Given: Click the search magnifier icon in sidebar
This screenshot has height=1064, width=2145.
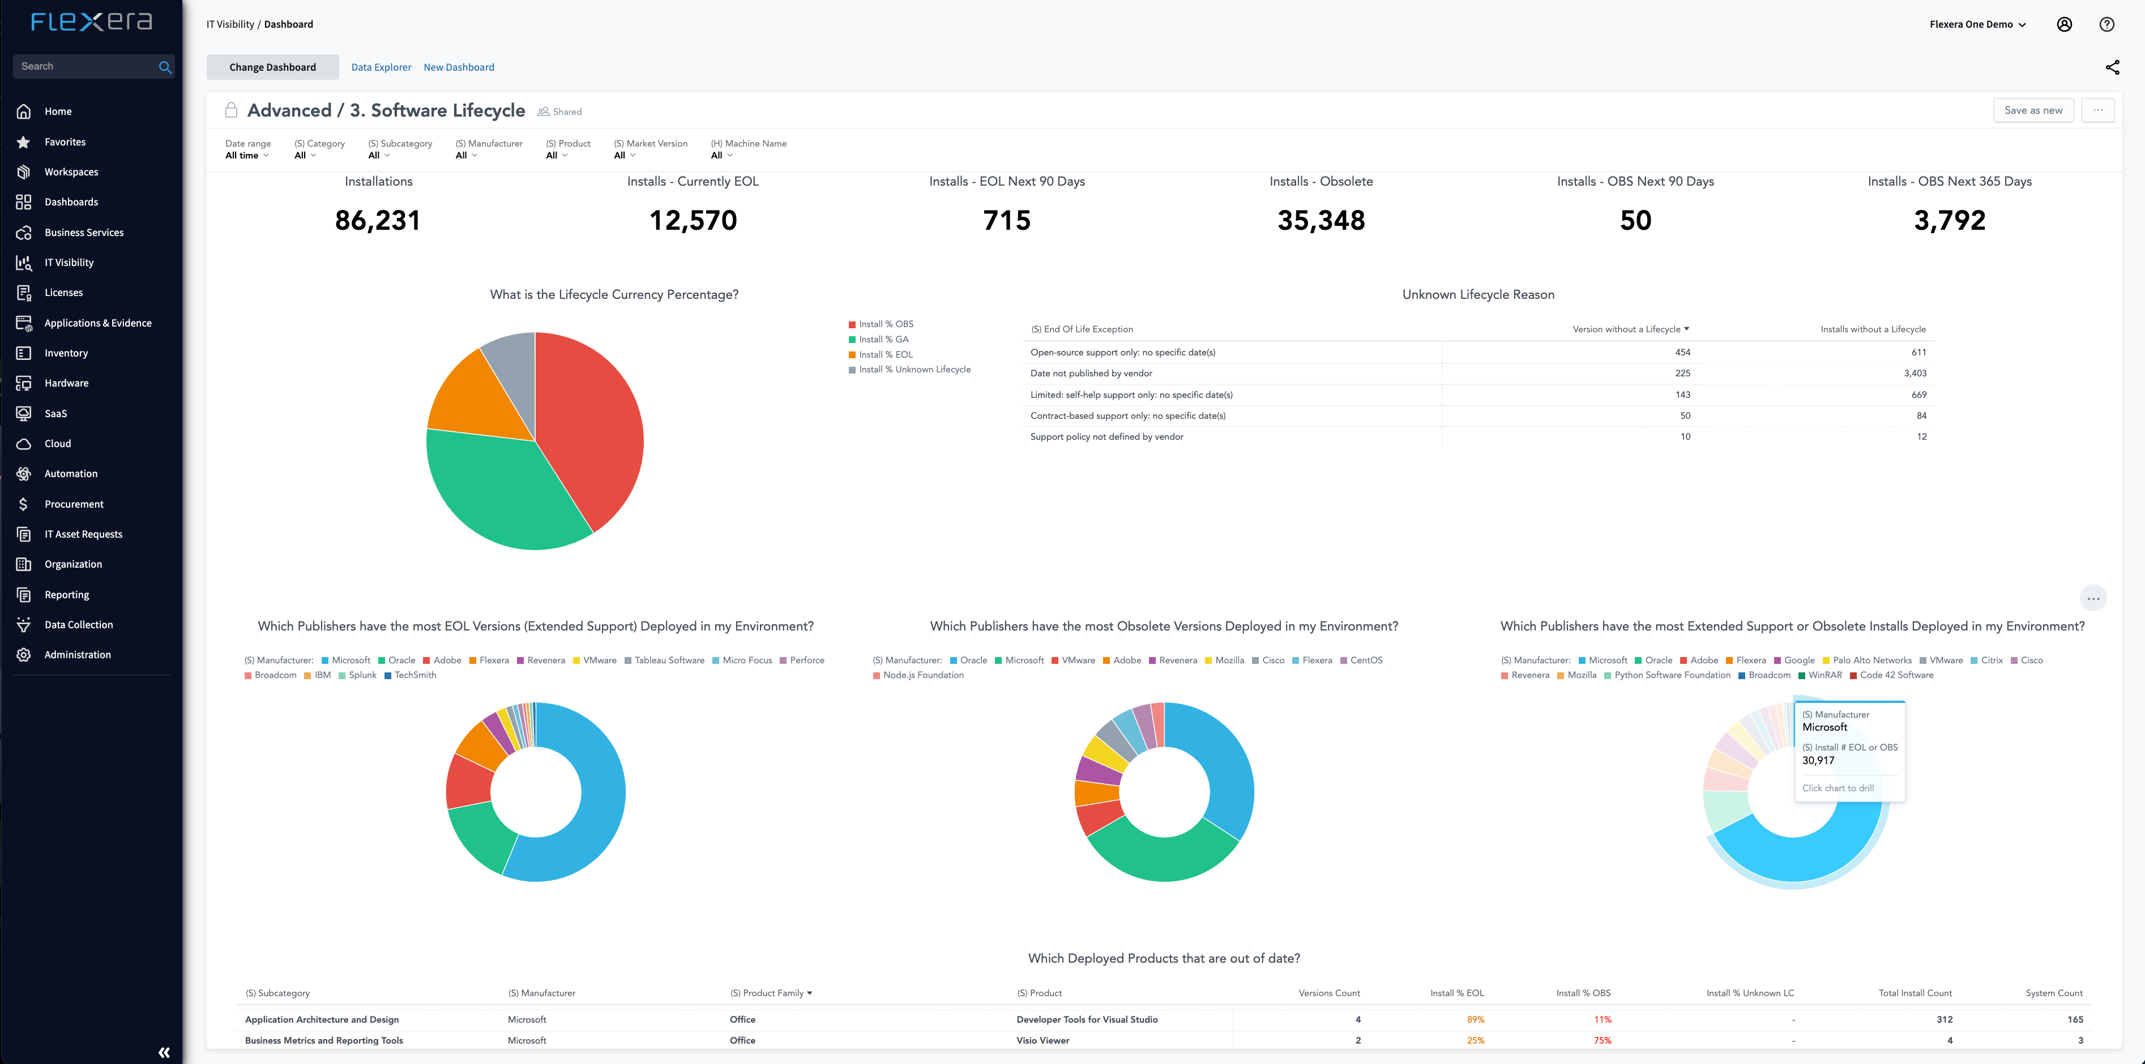Looking at the screenshot, I should pos(165,67).
